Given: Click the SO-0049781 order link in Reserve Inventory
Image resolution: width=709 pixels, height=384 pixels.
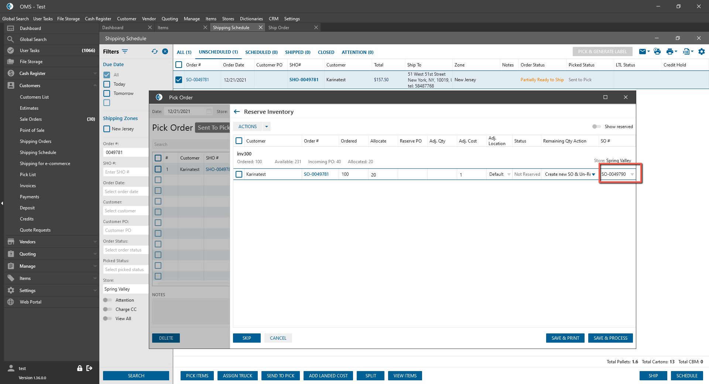Looking at the screenshot, I should (316, 174).
